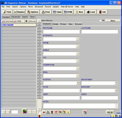Click into the FIRSTNAME input field
The height and width of the screenshot is (118, 122).
pyautogui.click(x=61, y=32)
